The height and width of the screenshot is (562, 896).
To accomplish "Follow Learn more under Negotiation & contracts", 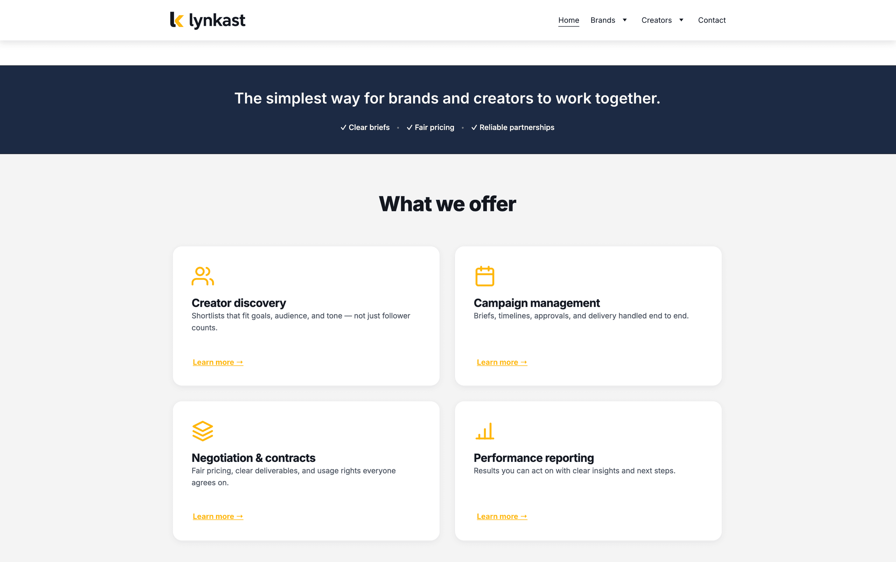I will coord(218,516).
